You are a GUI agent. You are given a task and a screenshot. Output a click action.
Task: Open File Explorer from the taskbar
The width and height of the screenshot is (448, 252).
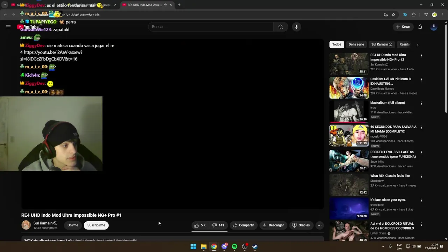tap(204, 247)
